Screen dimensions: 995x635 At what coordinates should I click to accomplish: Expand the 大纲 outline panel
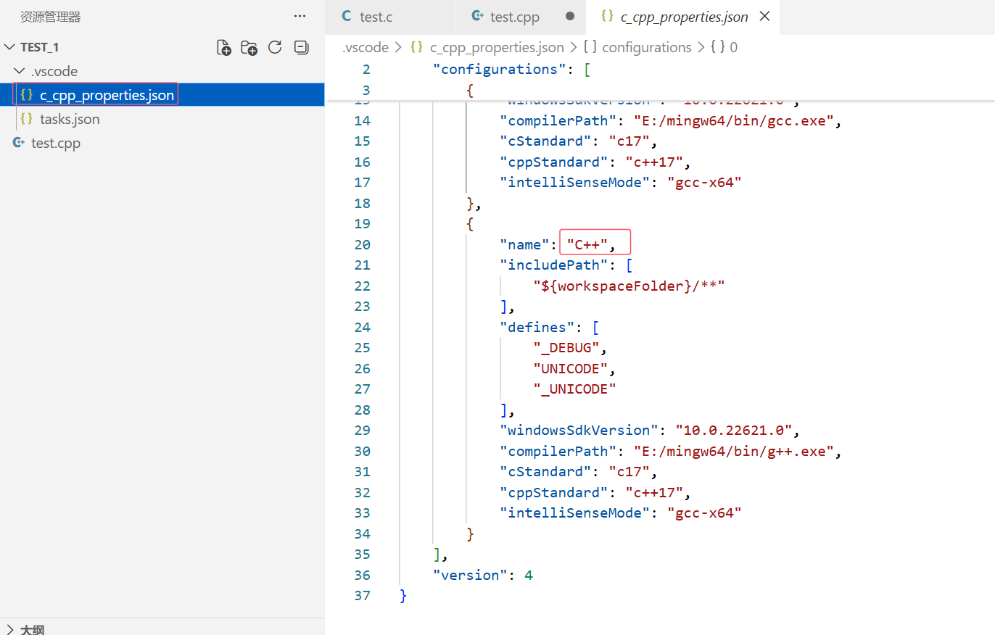[162, 628]
